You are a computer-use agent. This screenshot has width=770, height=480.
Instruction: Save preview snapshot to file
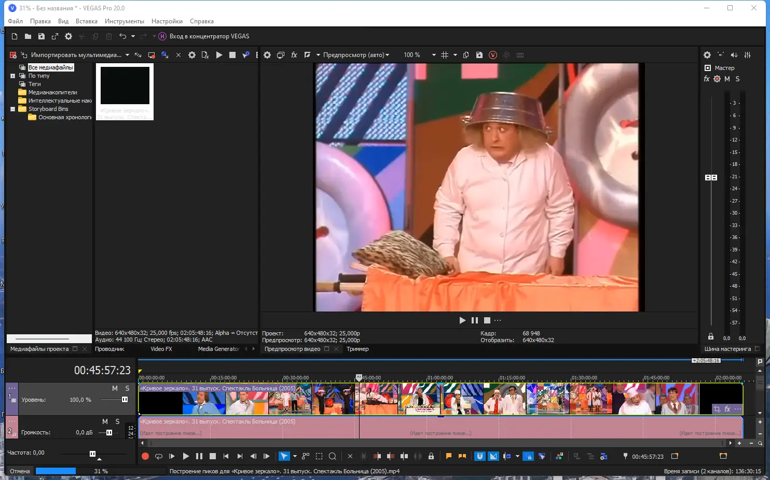479,55
